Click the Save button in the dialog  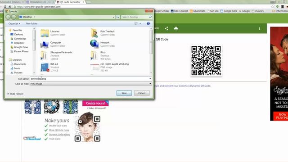[x=124, y=93]
